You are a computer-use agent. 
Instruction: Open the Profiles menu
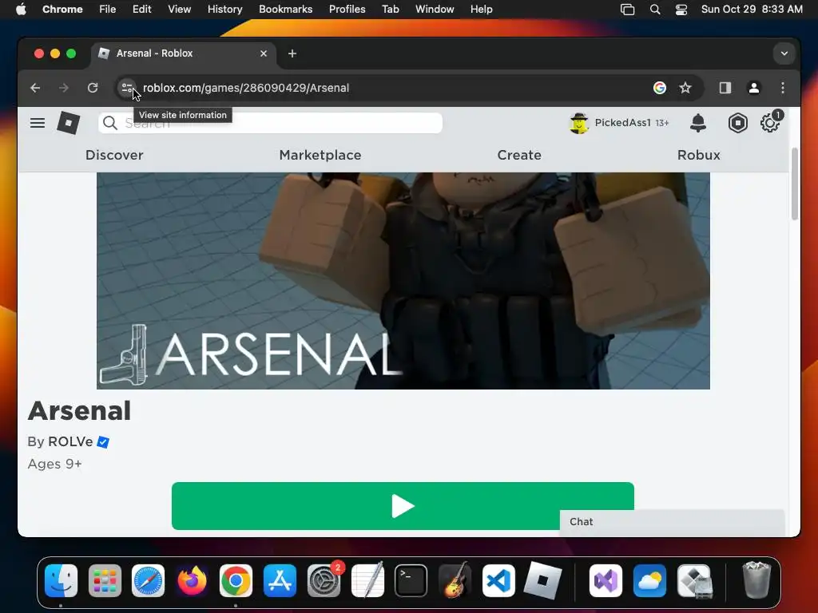[x=347, y=10]
